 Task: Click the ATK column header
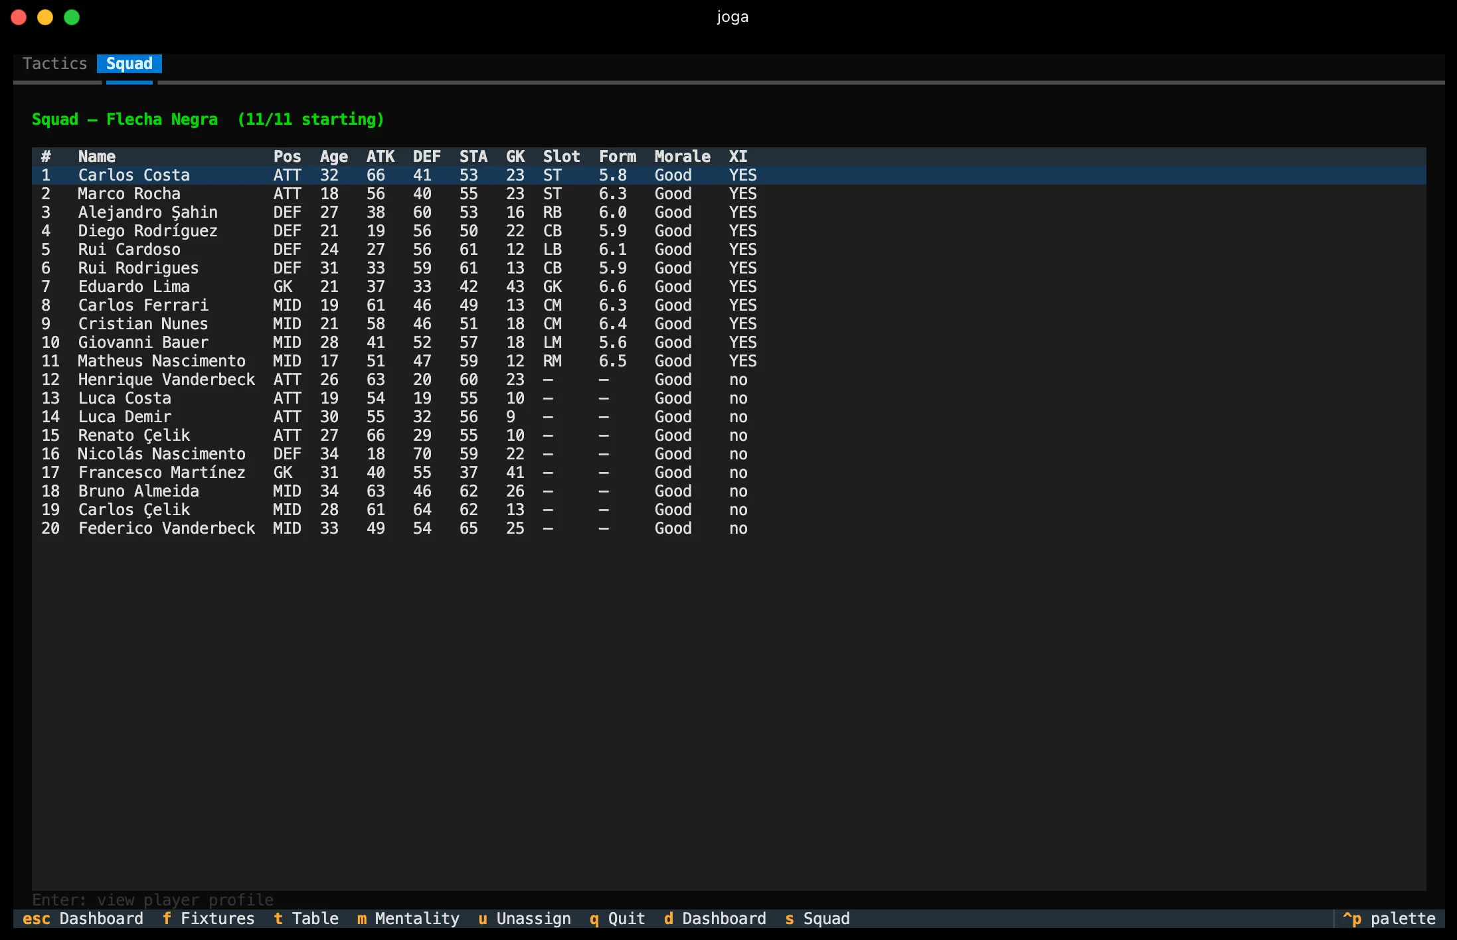click(x=381, y=157)
